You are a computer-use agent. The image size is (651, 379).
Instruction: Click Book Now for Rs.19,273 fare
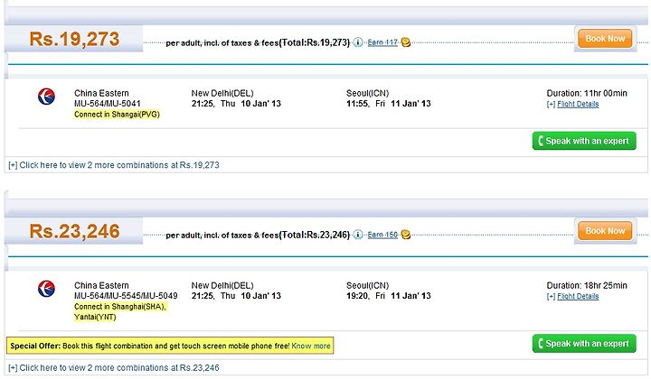coord(605,39)
